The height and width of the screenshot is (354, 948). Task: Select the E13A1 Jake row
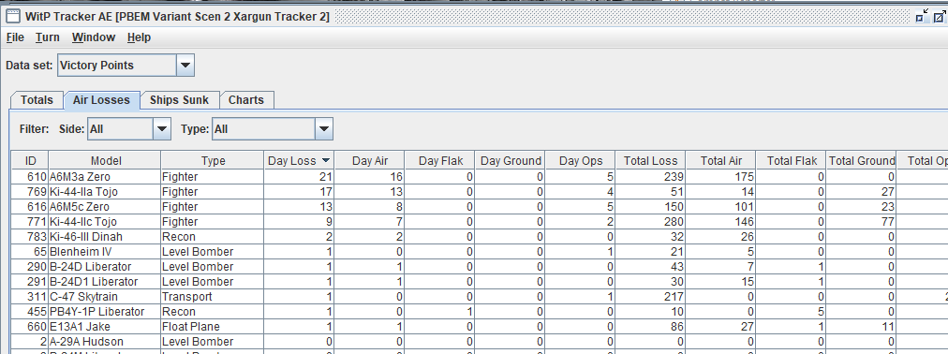click(x=480, y=327)
